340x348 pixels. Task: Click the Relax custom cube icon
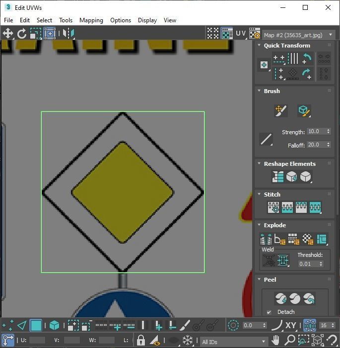306,177
